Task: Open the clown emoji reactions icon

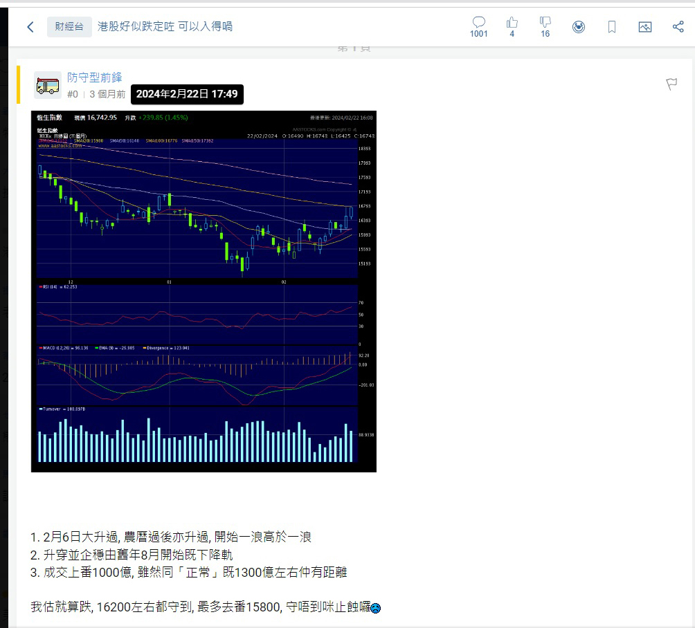Action: click(x=579, y=26)
